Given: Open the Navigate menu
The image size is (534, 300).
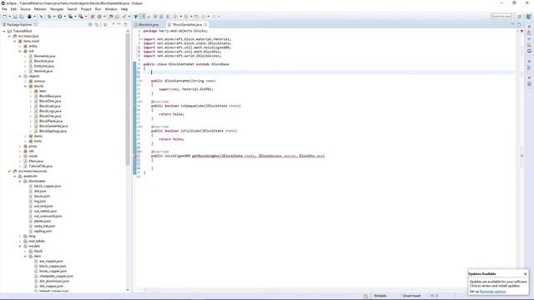Looking at the screenshot, I should pyautogui.click(x=57, y=9).
